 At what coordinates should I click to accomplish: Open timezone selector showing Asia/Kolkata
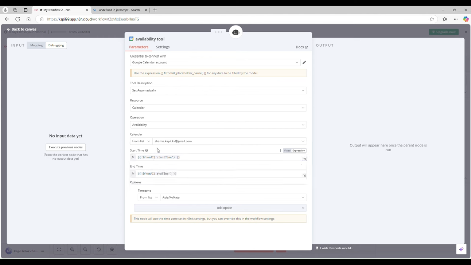[233, 197]
